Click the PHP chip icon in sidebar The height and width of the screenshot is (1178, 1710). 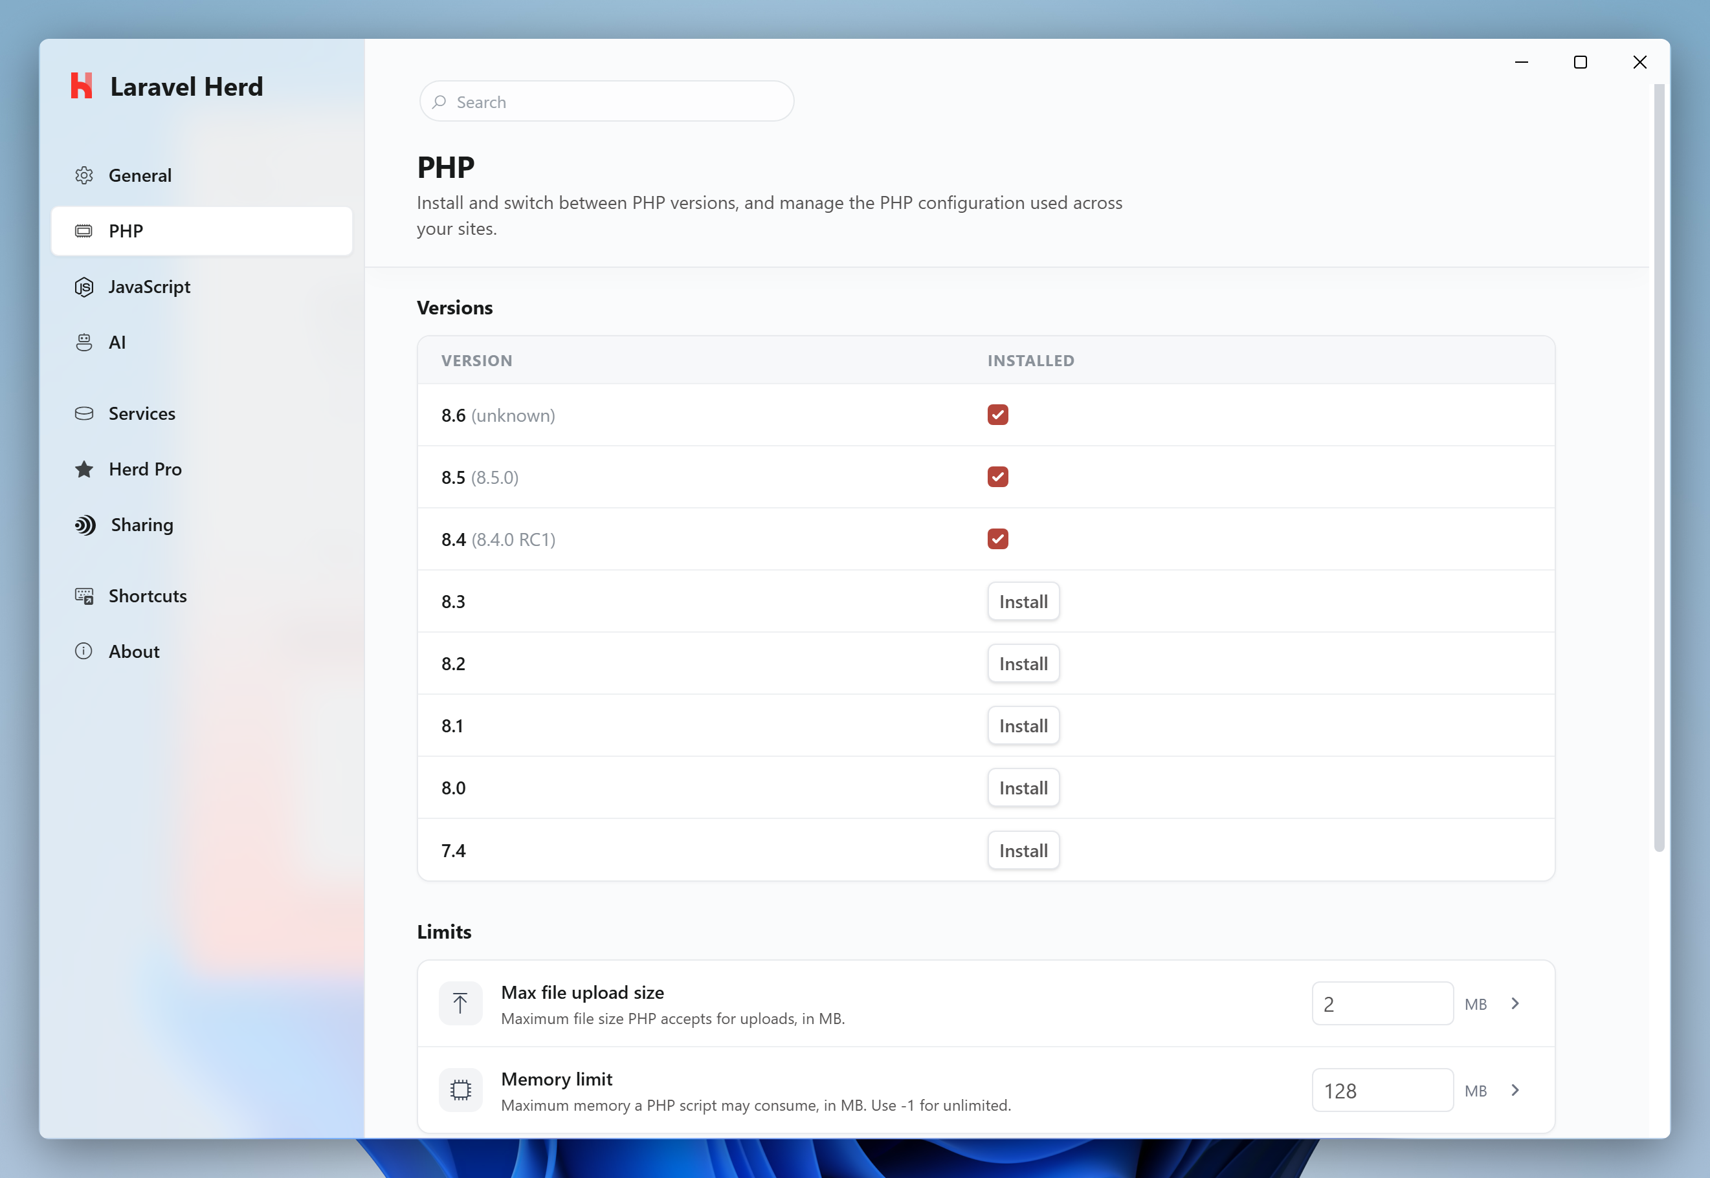84,231
